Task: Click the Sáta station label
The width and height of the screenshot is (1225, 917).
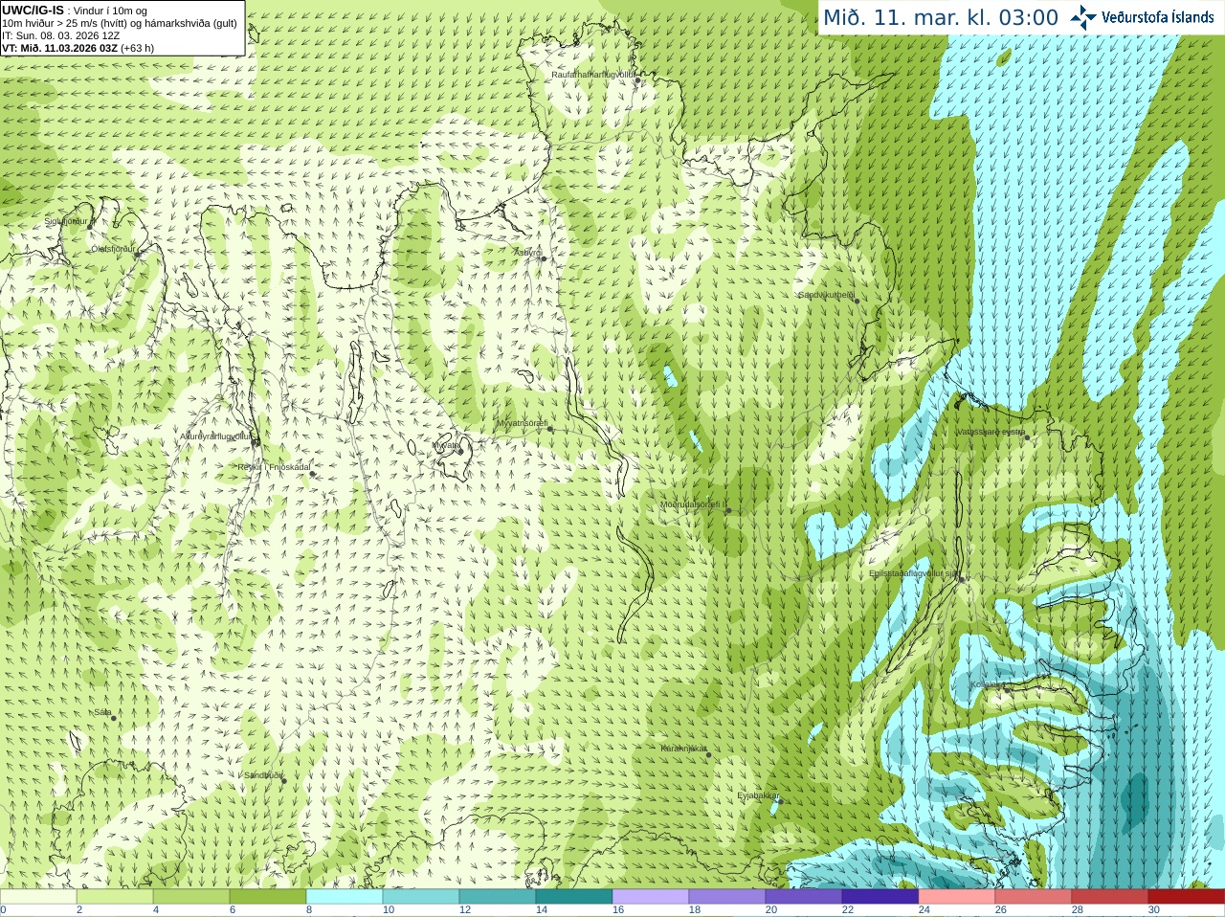Action: [x=102, y=712]
